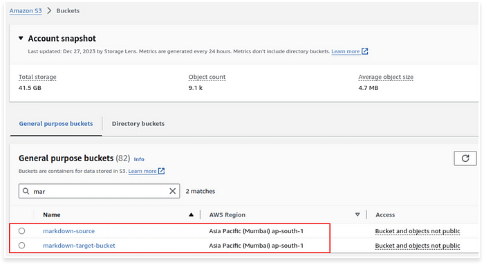The image size is (484, 265).
Task: Click Info link next to bucket count
Action: click(139, 159)
